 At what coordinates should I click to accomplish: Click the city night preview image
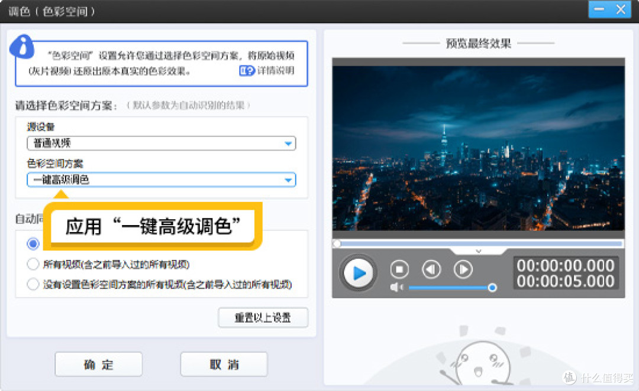click(x=479, y=148)
